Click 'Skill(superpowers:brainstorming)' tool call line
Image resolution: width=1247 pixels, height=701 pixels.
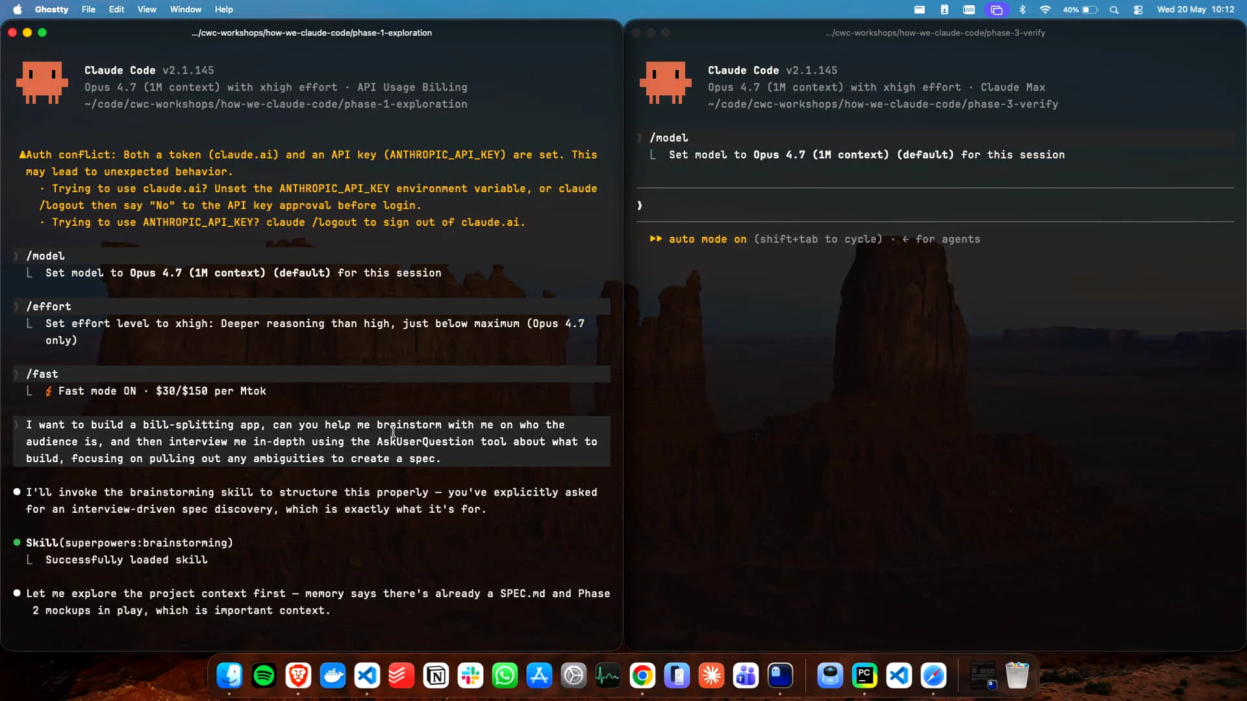129,543
